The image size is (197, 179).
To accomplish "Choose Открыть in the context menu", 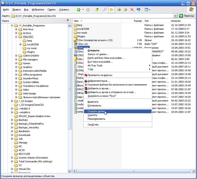I will 118,50.
